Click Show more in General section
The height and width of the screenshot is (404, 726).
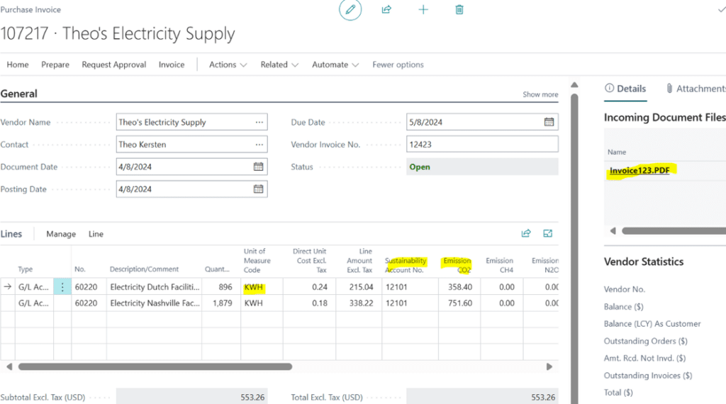(x=540, y=94)
